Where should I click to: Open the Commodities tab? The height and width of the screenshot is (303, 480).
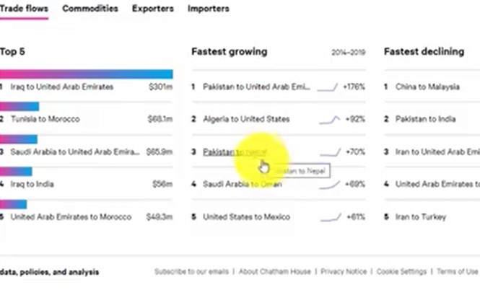coord(90,9)
